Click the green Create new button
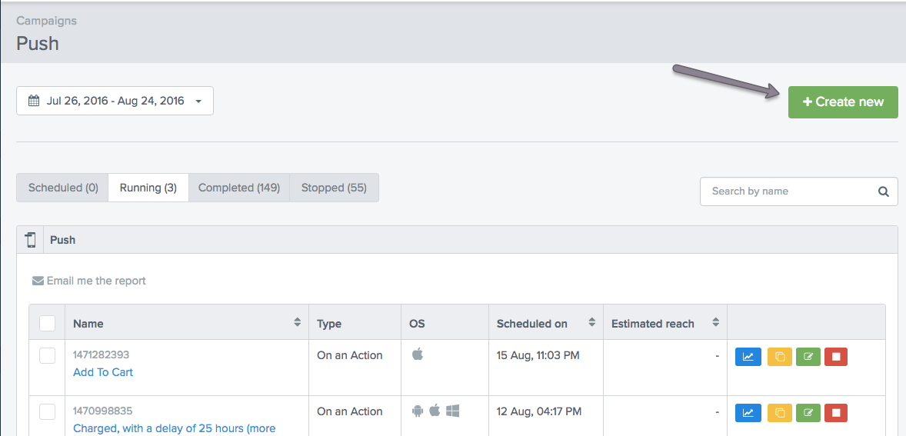The width and height of the screenshot is (906, 436). click(843, 102)
